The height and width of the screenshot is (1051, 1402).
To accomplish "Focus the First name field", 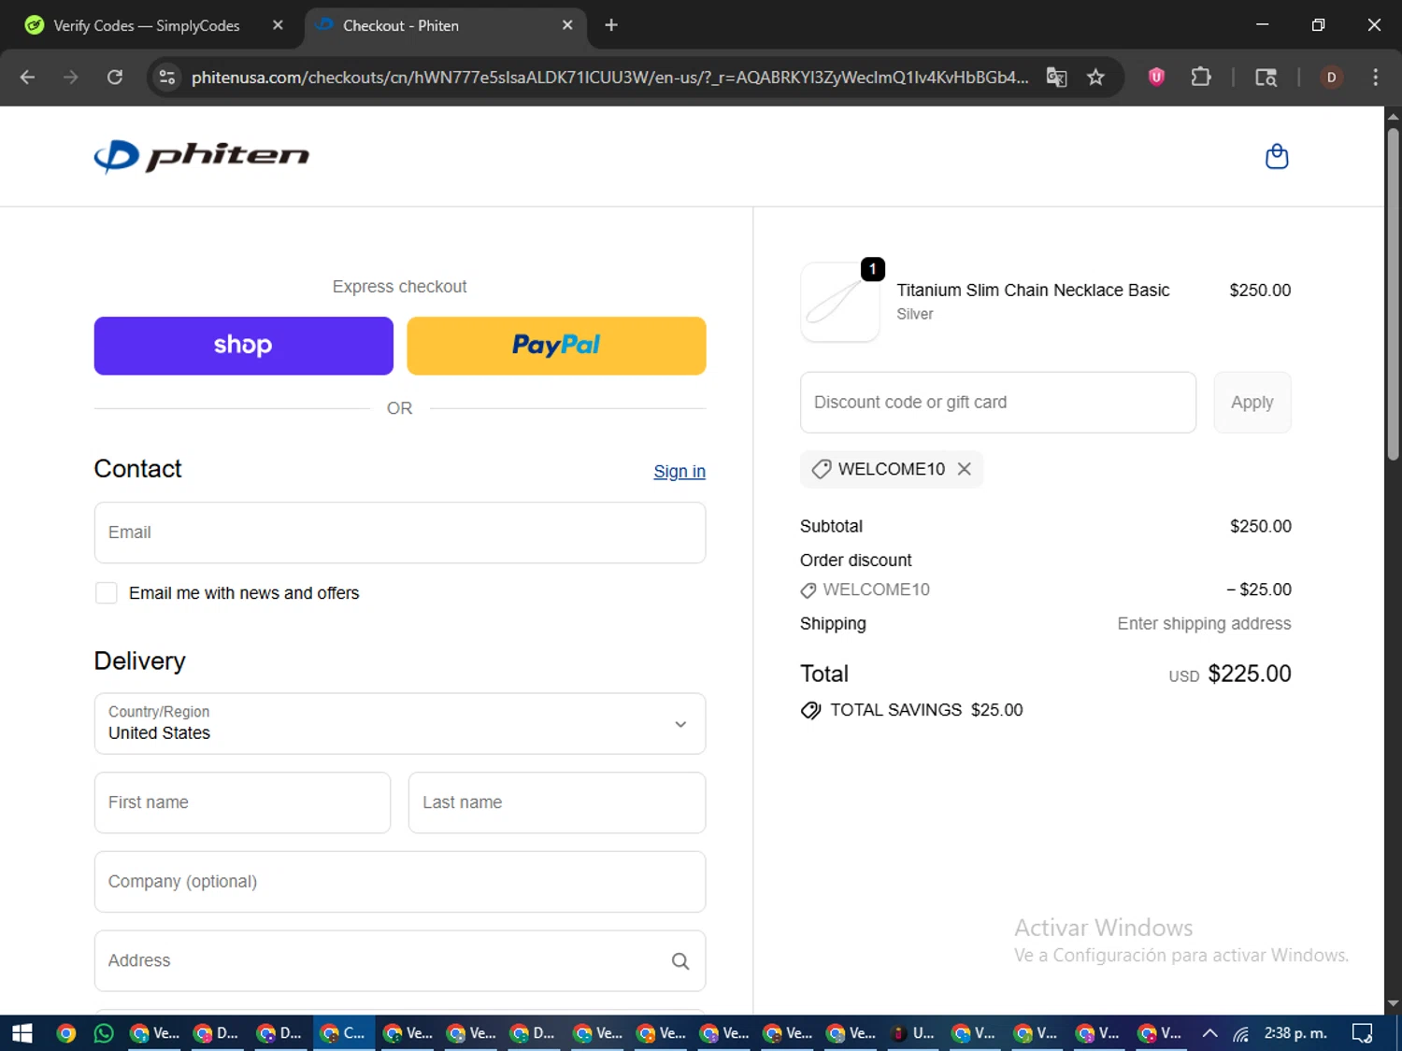I will pyautogui.click(x=242, y=802).
